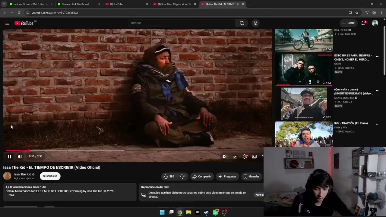The image size is (386, 217).
Task: Open WhatsApp from the taskbar
Action: coord(215,212)
